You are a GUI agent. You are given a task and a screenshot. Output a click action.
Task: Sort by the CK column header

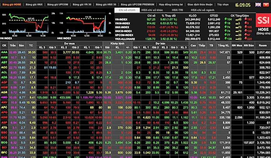tap(4, 45)
